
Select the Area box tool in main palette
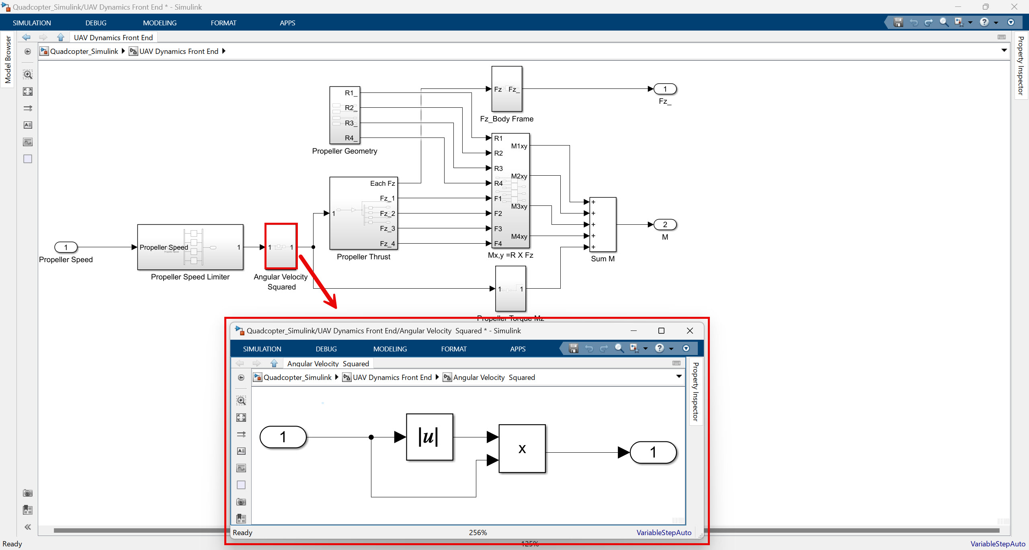pyautogui.click(x=28, y=159)
